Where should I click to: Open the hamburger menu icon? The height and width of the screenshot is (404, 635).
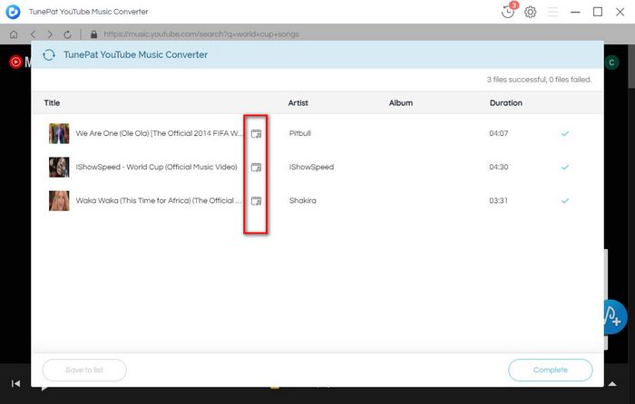(x=552, y=12)
